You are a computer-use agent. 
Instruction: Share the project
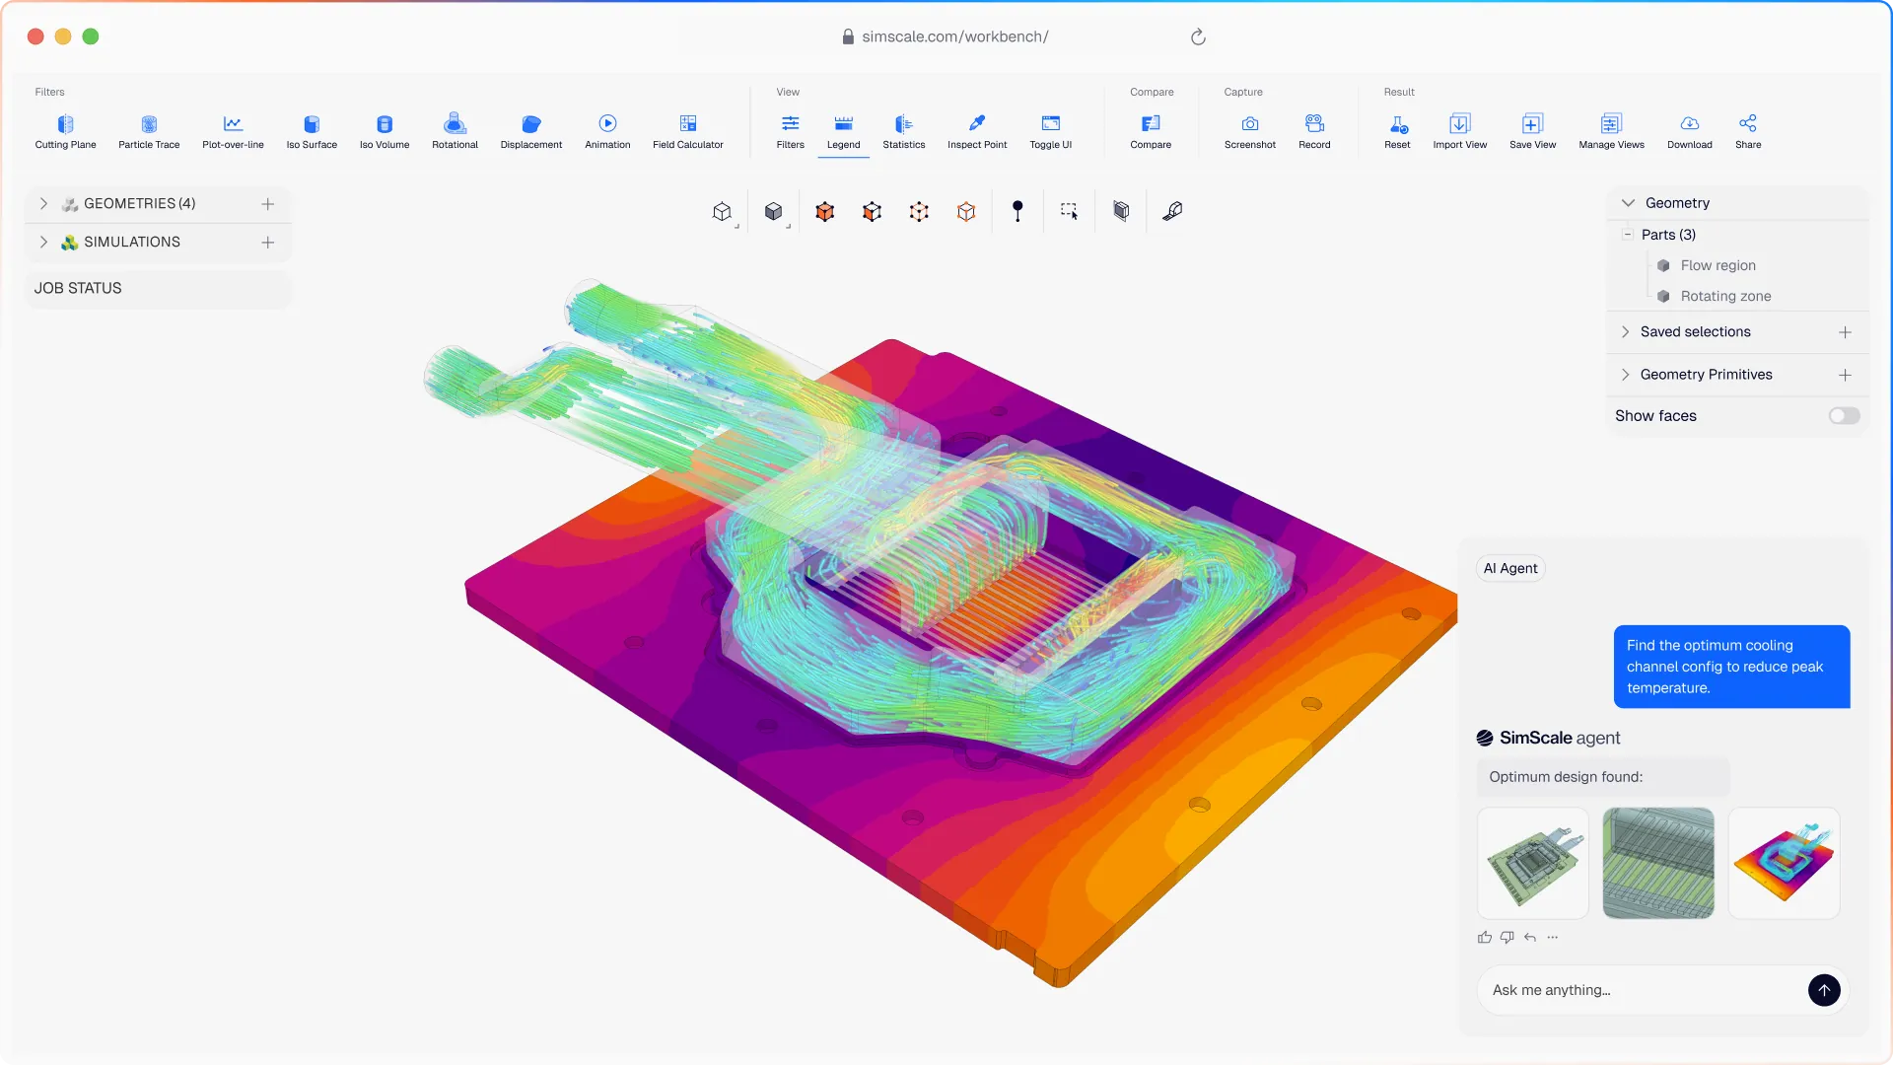coord(1748,131)
